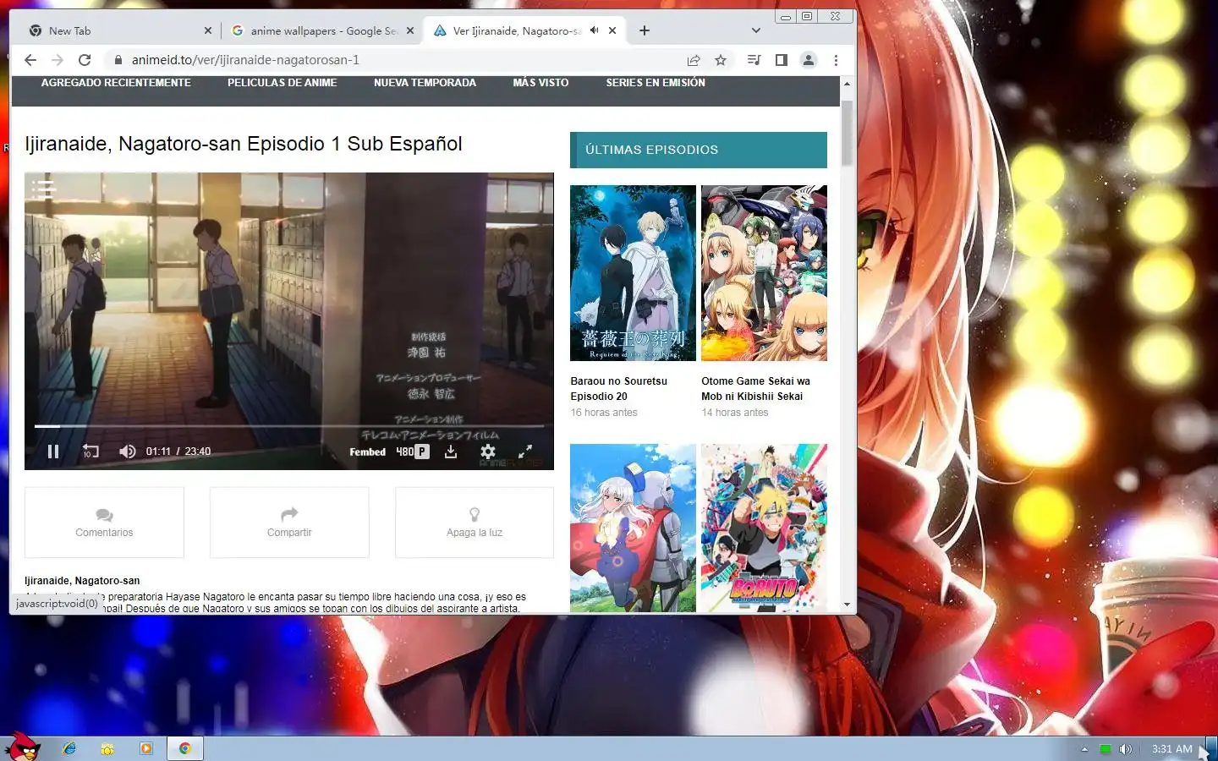
Task: Pause the video playback
Action: [x=53, y=452]
